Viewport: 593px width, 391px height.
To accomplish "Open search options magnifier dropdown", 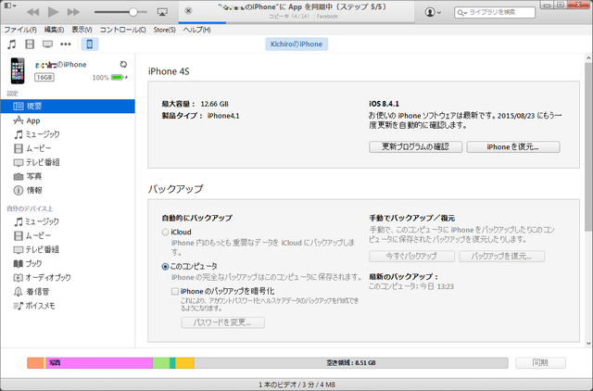I will [x=461, y=12].
